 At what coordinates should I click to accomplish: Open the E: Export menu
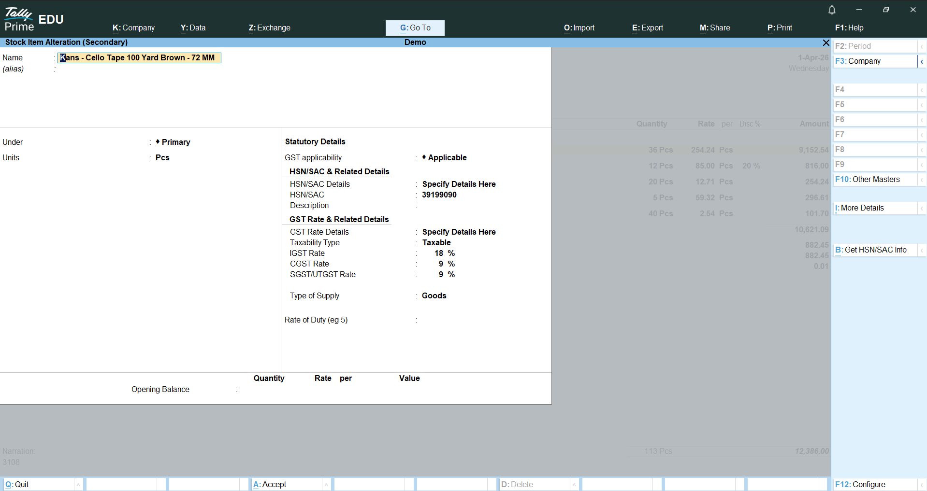[648, 28]
